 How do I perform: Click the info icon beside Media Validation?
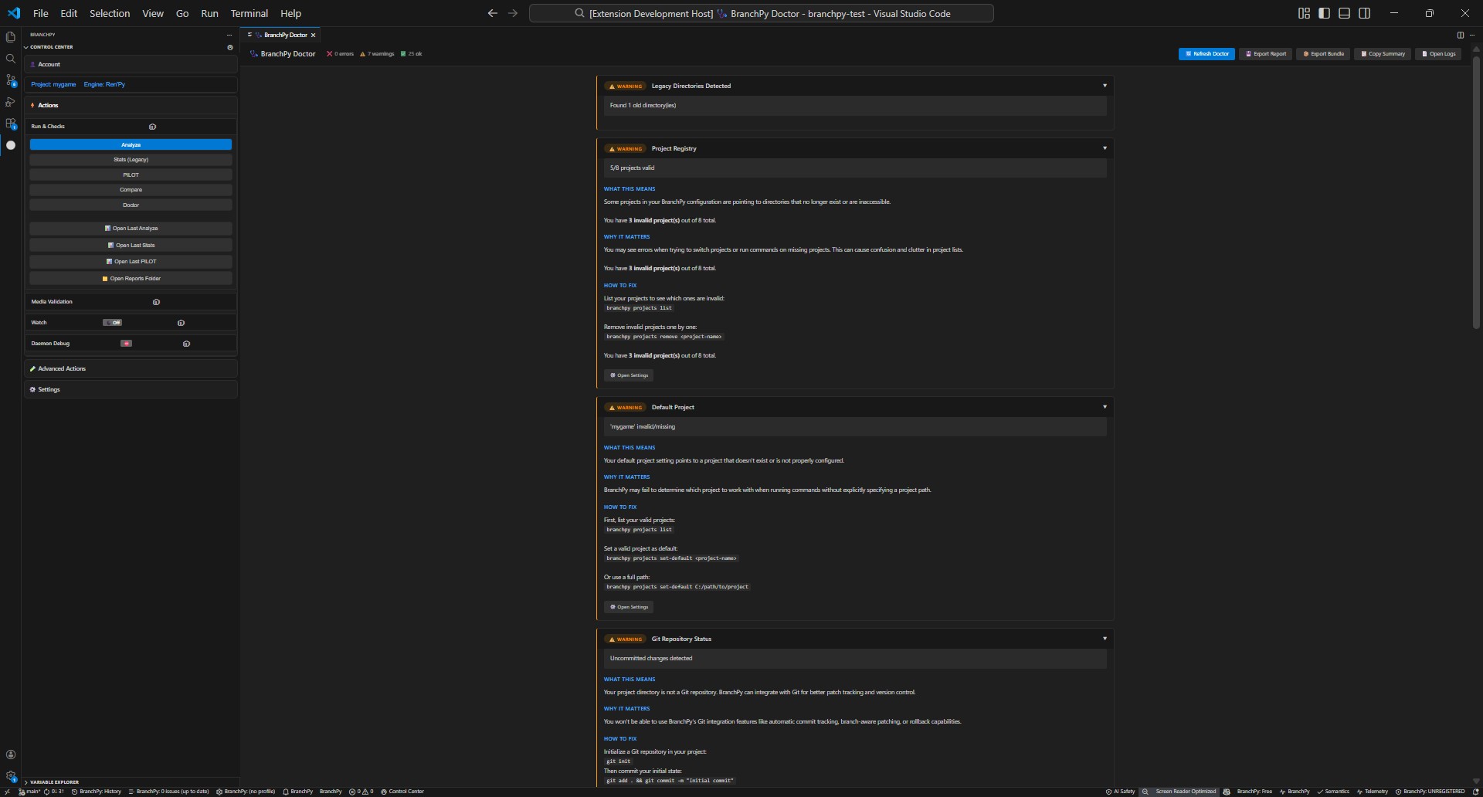(156, 302)
